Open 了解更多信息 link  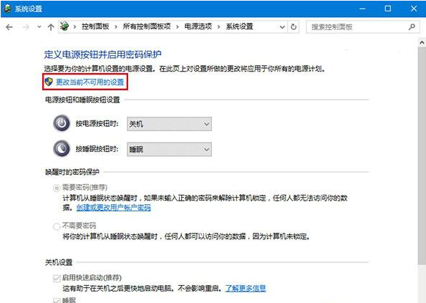pos(246,288)
